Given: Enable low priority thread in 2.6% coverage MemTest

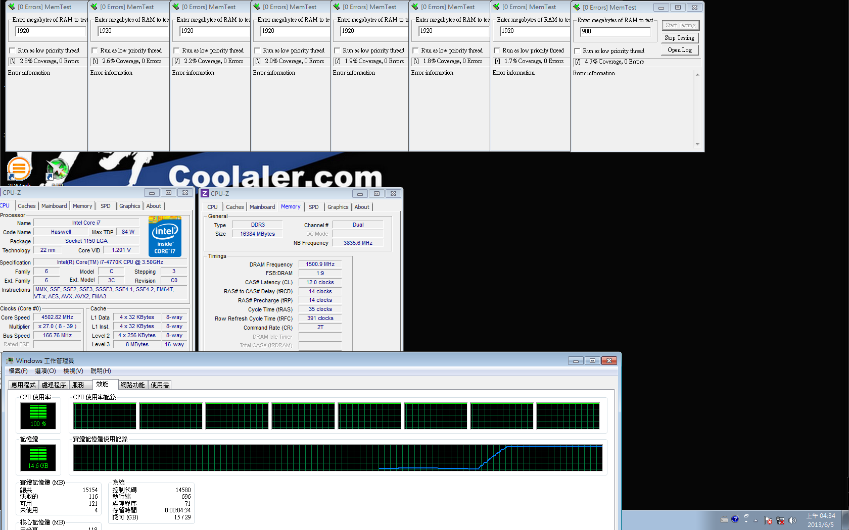Looking at the screenshot, I should pos(95,50).
